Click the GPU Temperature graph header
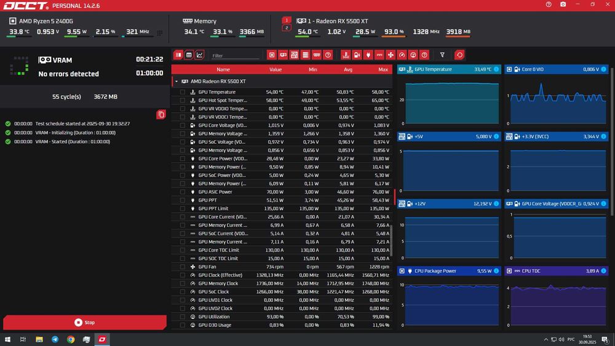615x346 pixels. coord(449,69)
